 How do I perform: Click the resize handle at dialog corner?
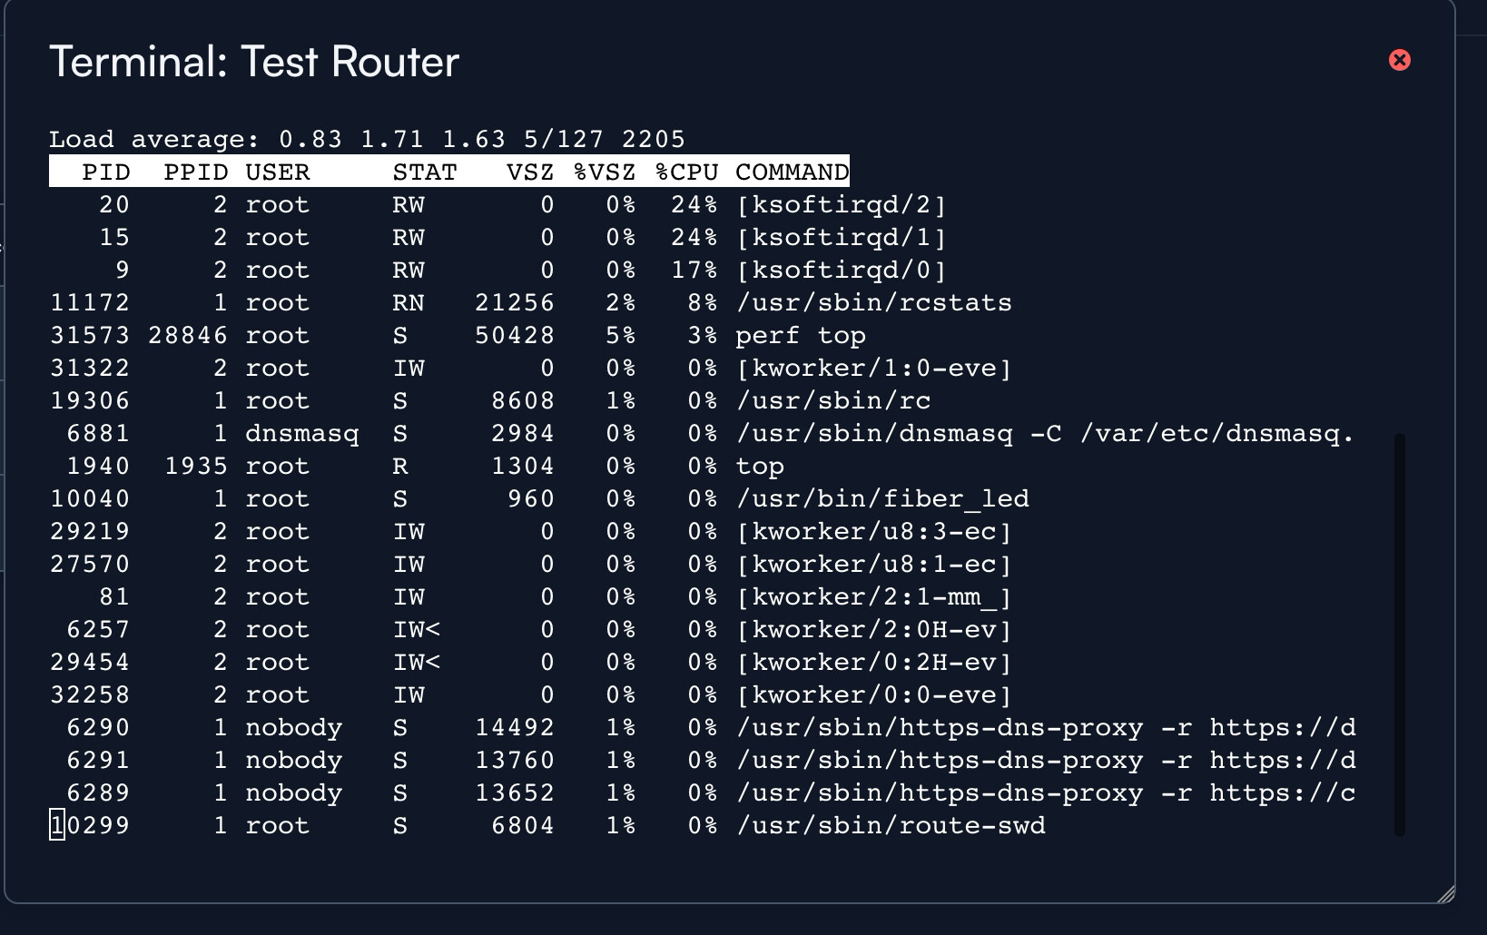pyautogui.click(x=1446, y=894)
